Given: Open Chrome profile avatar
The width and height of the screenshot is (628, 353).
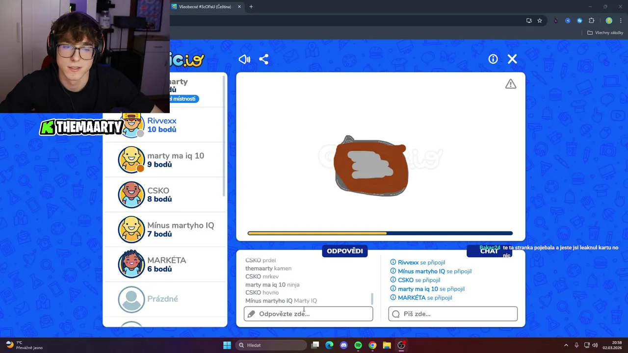Looking at the screenshot, I should [609, 21].
